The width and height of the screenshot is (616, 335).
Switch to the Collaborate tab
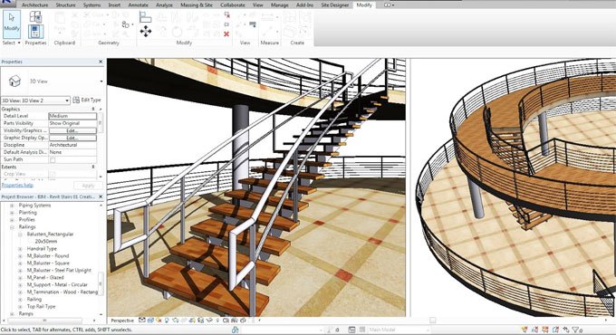pyautogui.click(x=233, y=5)
